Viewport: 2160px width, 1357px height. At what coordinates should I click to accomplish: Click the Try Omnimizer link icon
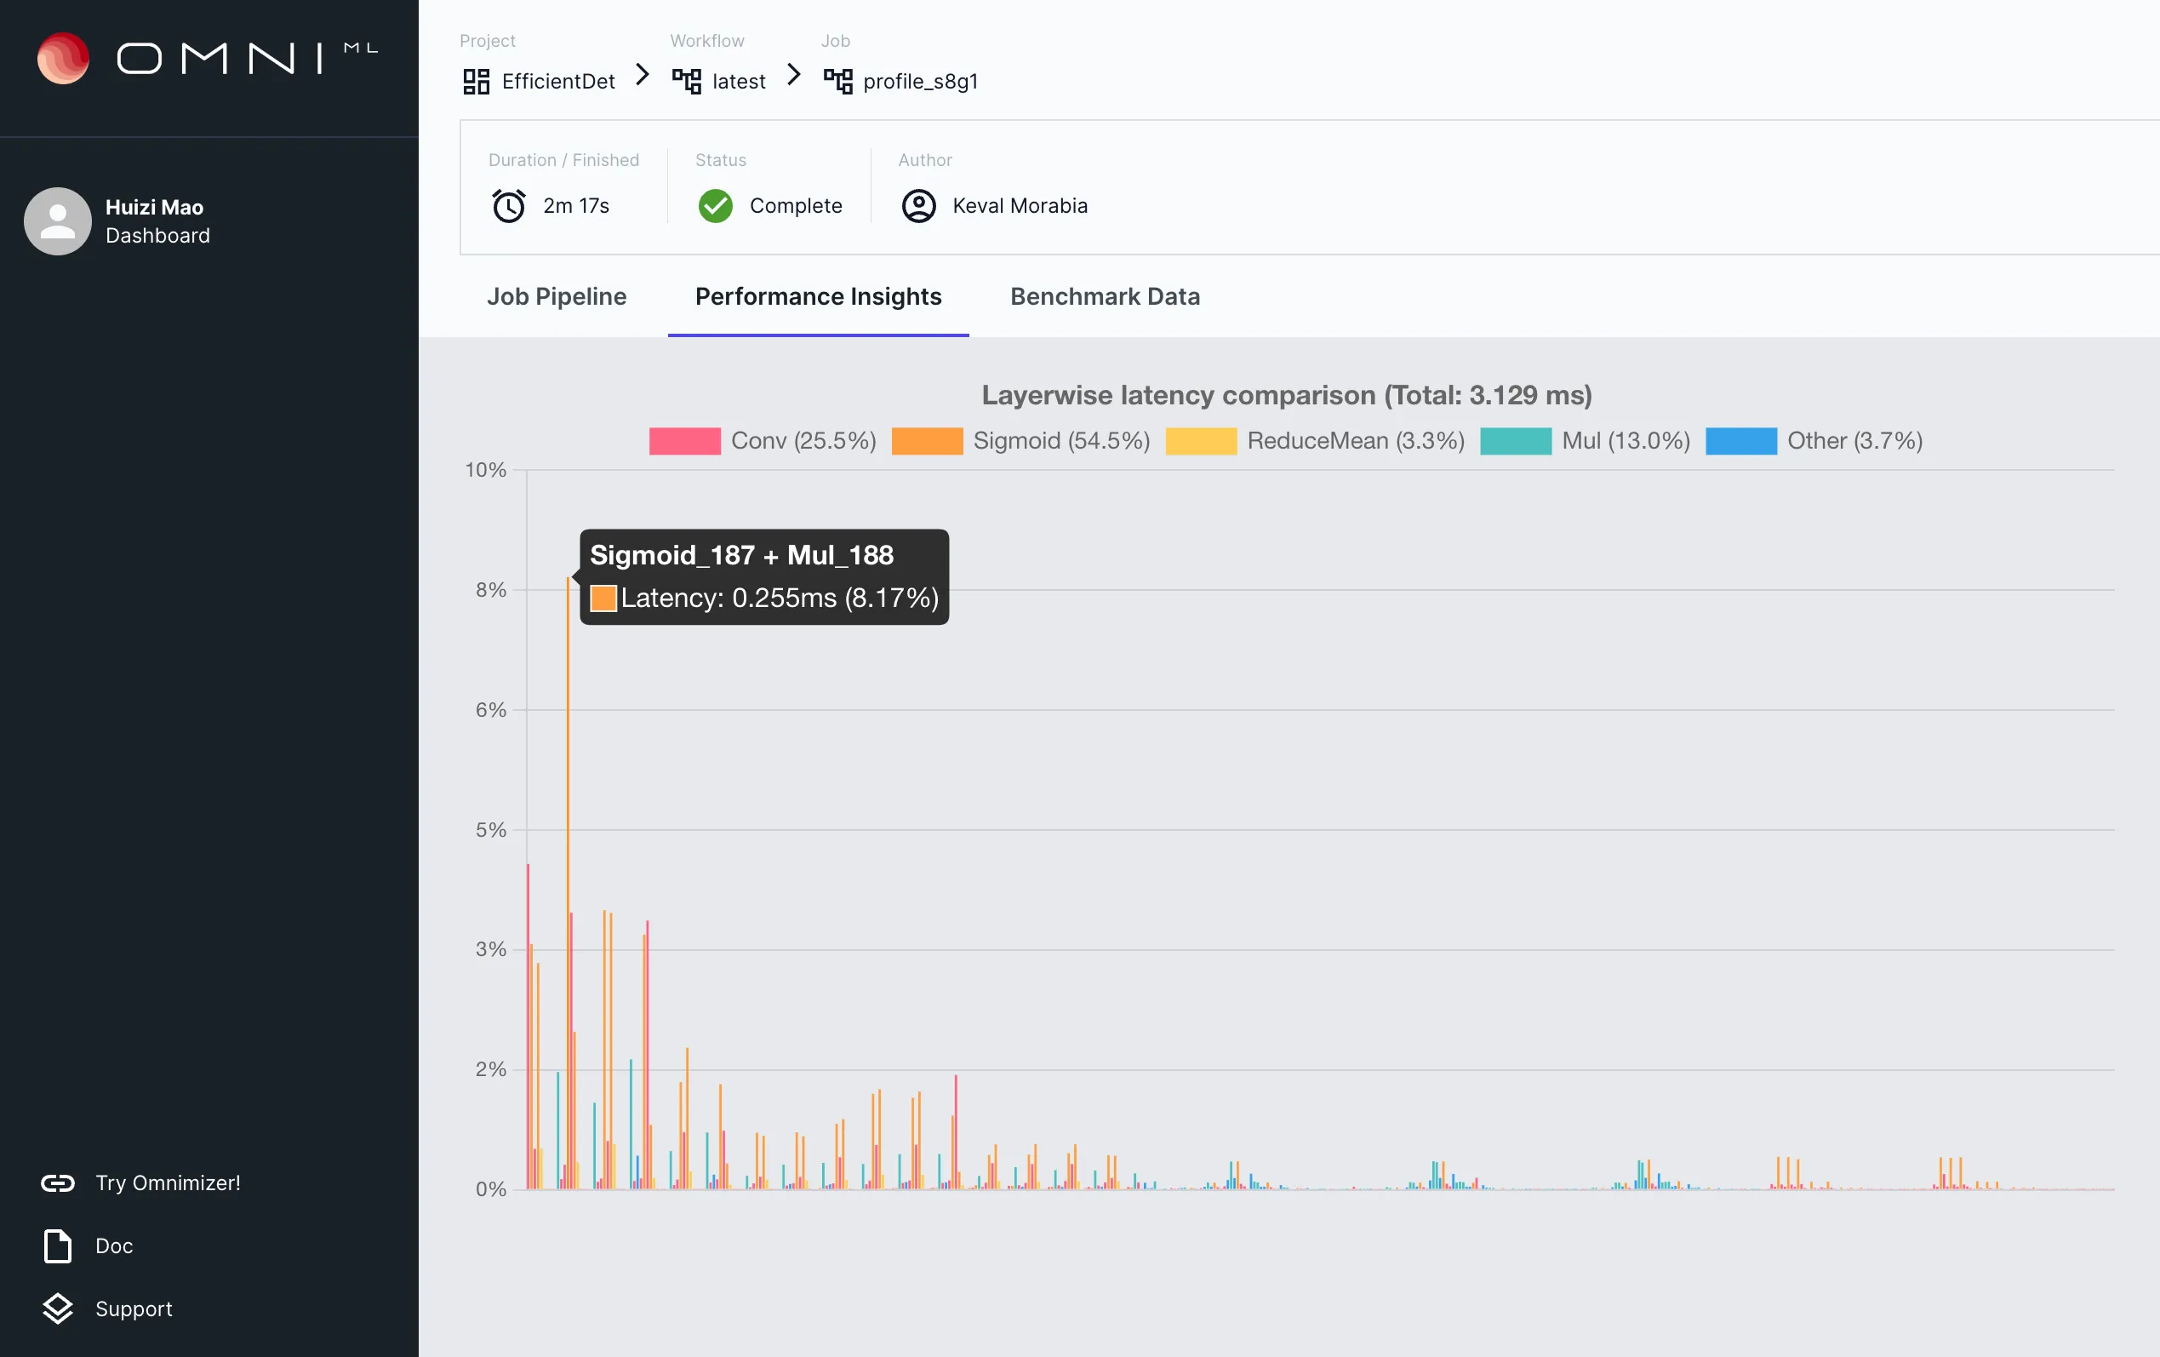click(59, 1182)
